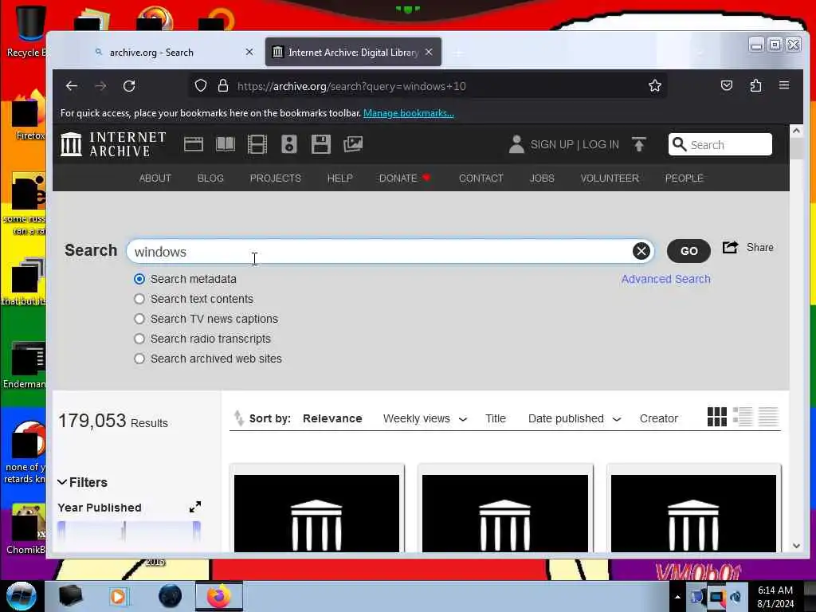Open the Windows Start menu orb
Viewport: 816px width, 612px height.
[x=22, y=596]
